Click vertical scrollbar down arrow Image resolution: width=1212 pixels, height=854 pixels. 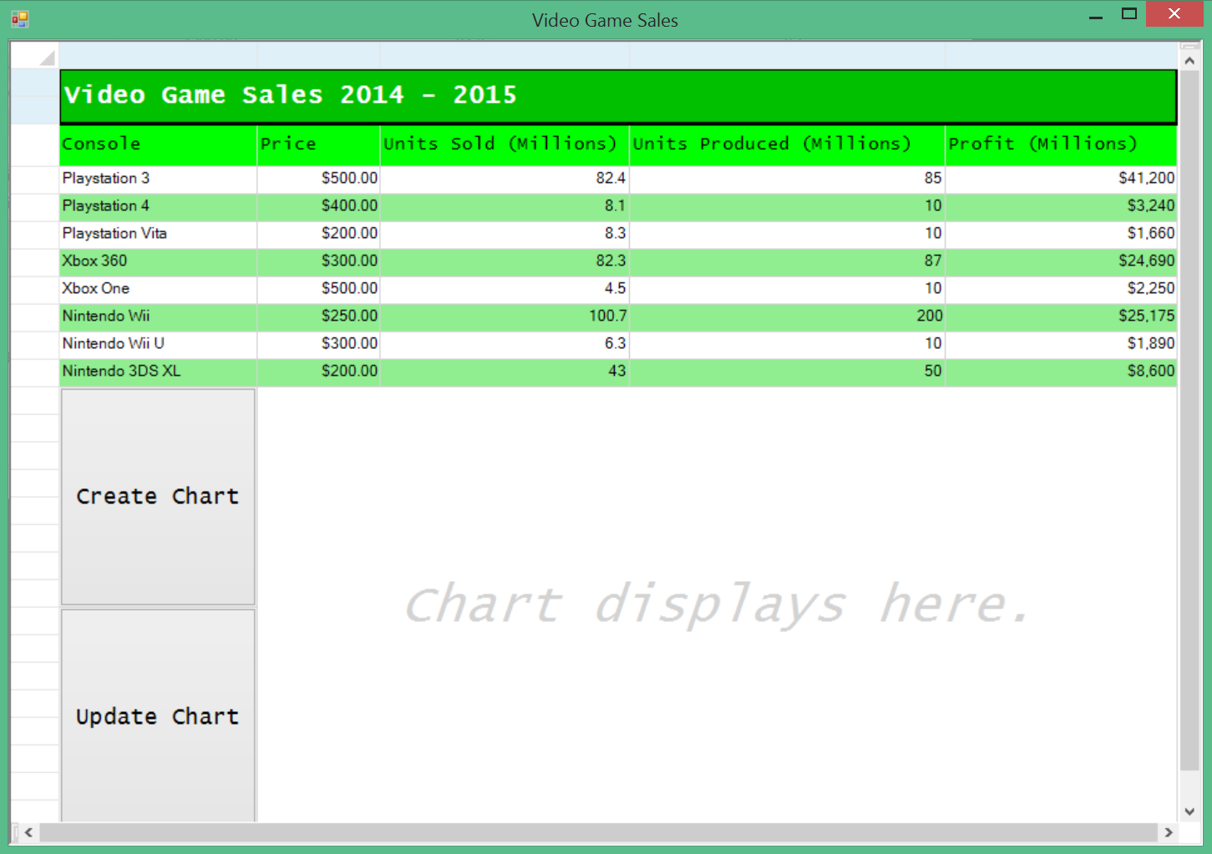pyautogui.click(x=1189, y=811)
